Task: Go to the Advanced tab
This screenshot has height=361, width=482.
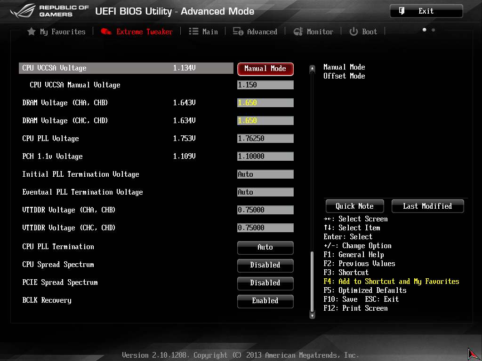Action: coord(255,31)
